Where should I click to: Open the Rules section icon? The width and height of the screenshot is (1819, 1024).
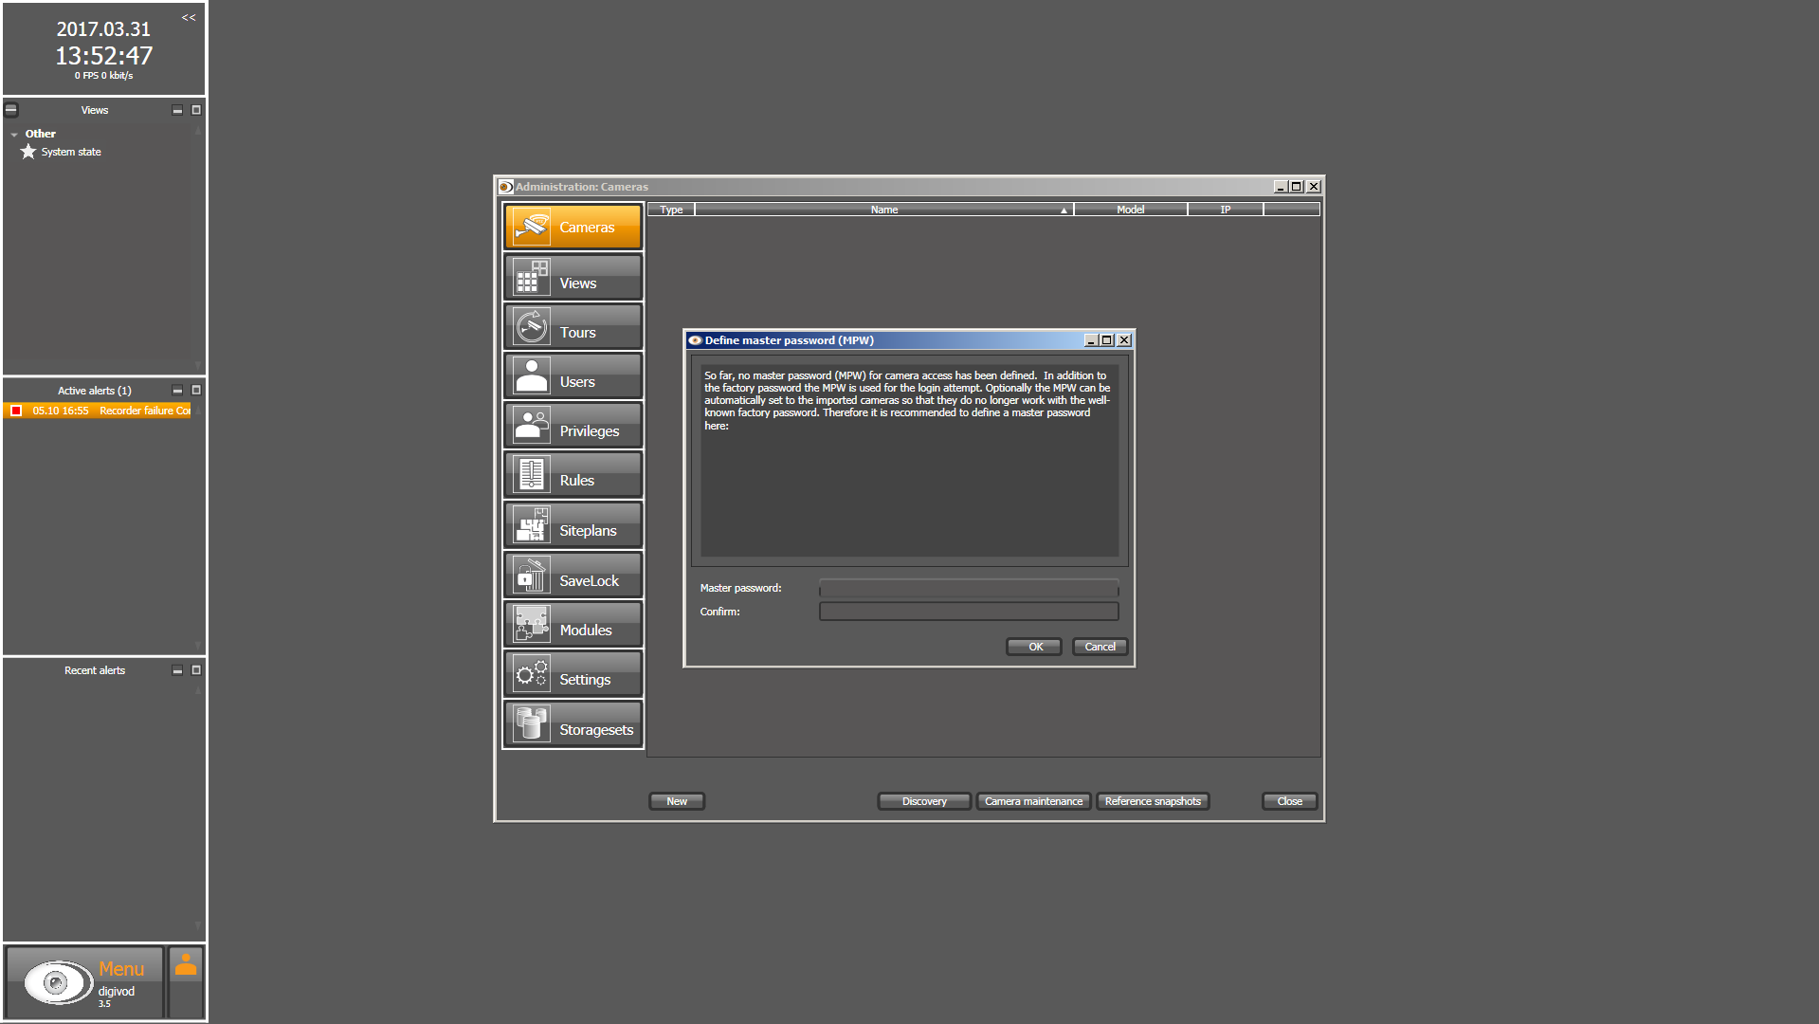tap(531, 476)
